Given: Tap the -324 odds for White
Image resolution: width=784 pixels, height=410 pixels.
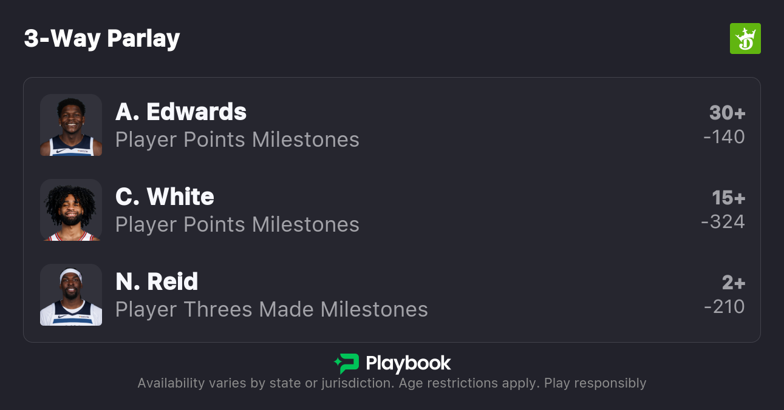Looking at the screenshot, I should point(723,222).
